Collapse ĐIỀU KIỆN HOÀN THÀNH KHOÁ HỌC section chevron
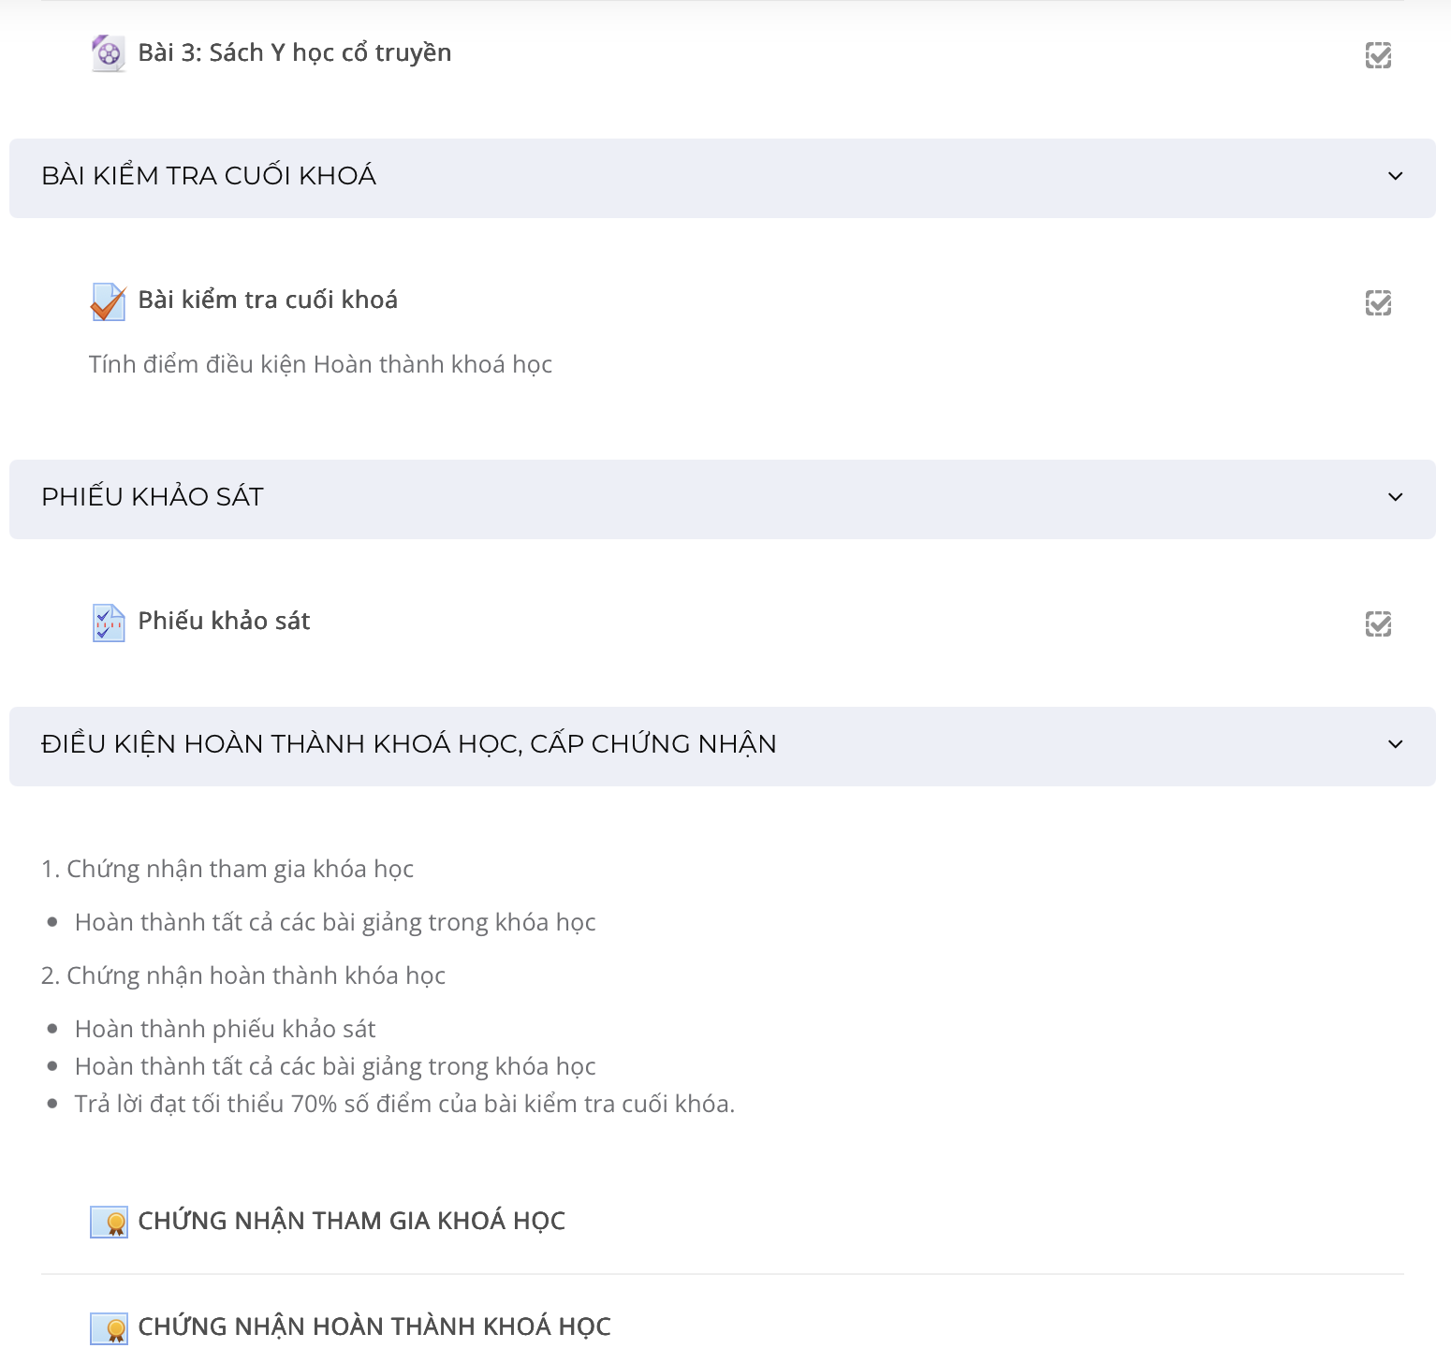This screenshot has height=1363, width=1451. point(1395,744)
